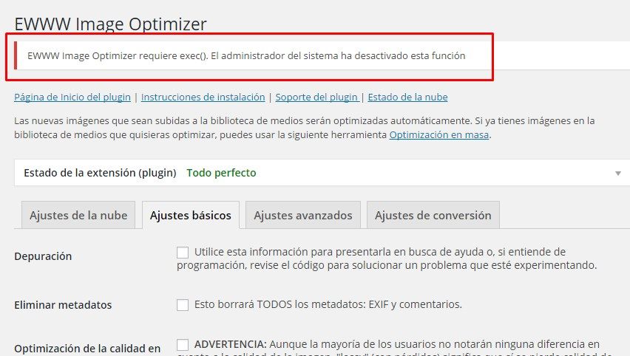Tick the Eliminar metadatos checkbox
This screenshot has height=356, width=630.
[183, 304]
